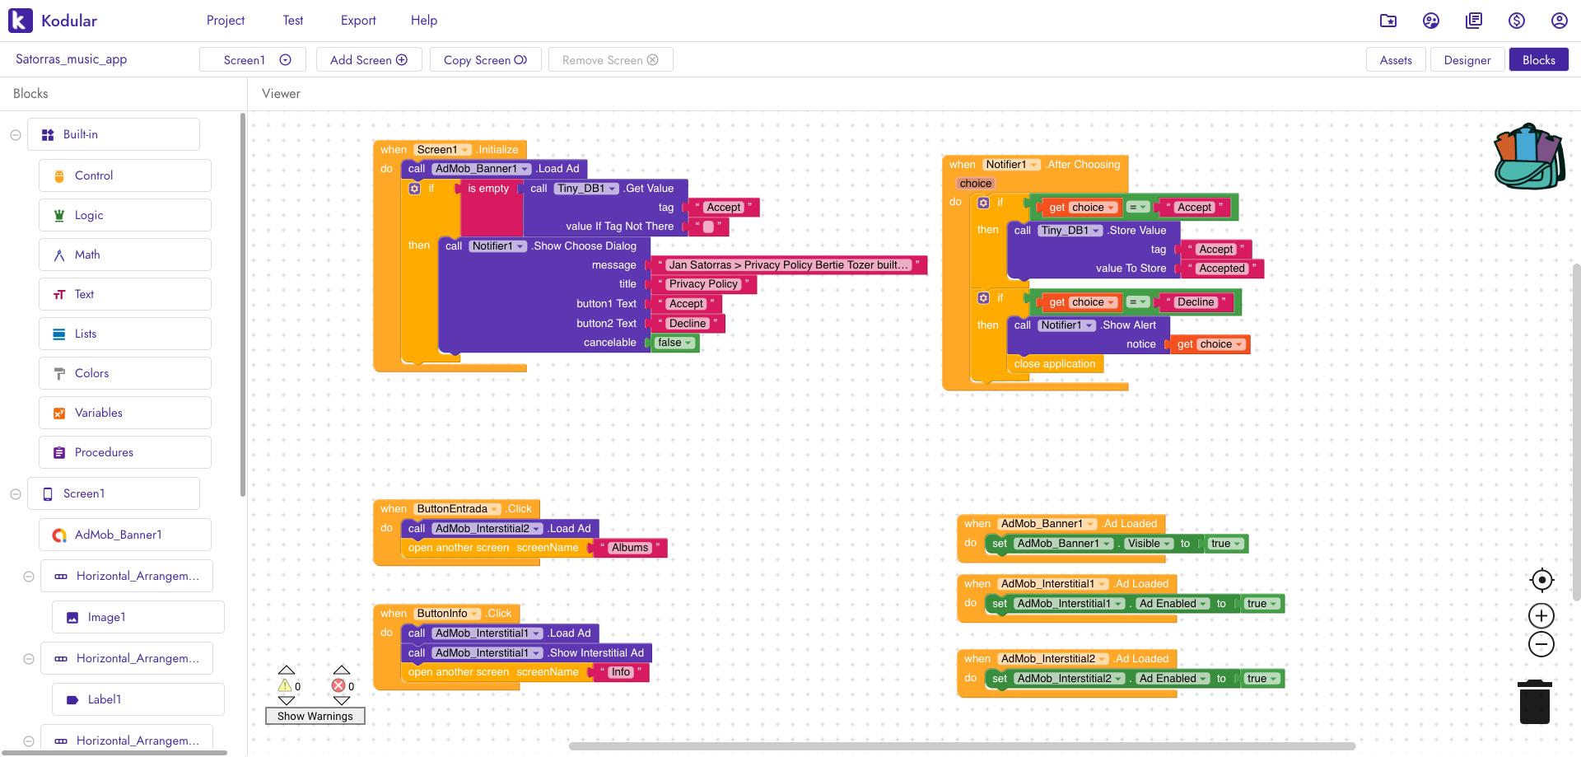Switch to the Blocks view
This screenshot has height=757, width=1581.
pyautogui.click(x=1539, y=59)
